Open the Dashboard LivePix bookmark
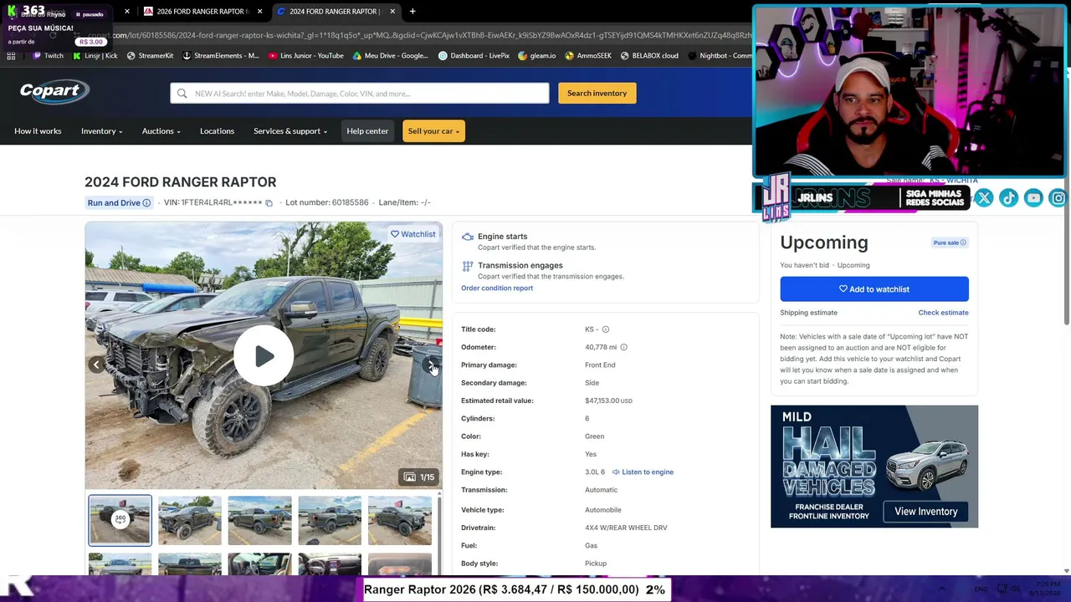Image resolution: width=1071 pixels, height=602 pixels. (x=474, y=56)
